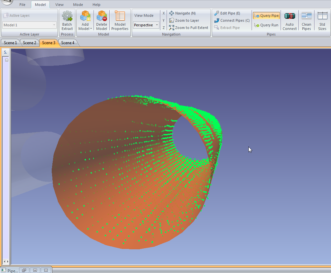Screen dimensions: 331x273
Task: Expand the Add Model dropdown arrow
Action: click(91, 29)
